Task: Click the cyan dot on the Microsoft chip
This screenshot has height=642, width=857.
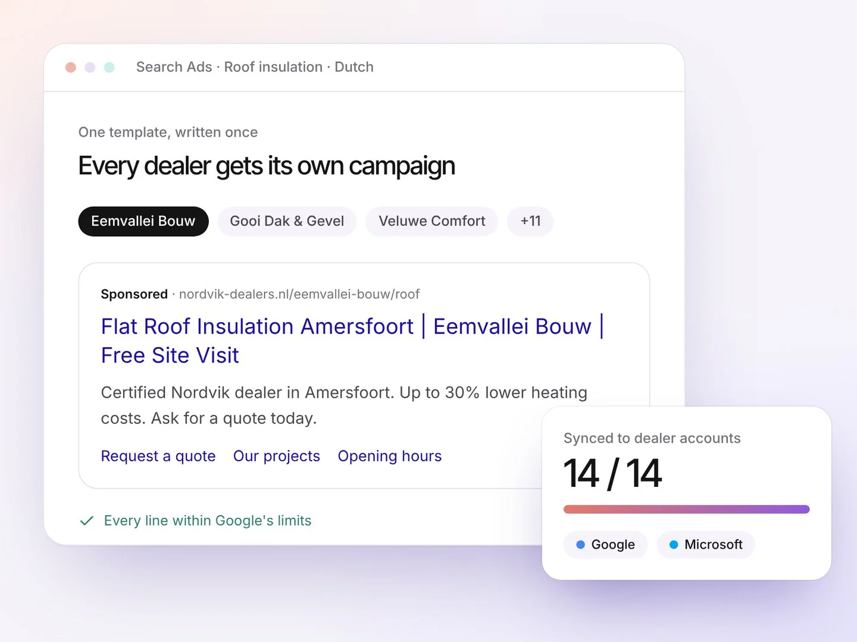Action: pos(674,545)
